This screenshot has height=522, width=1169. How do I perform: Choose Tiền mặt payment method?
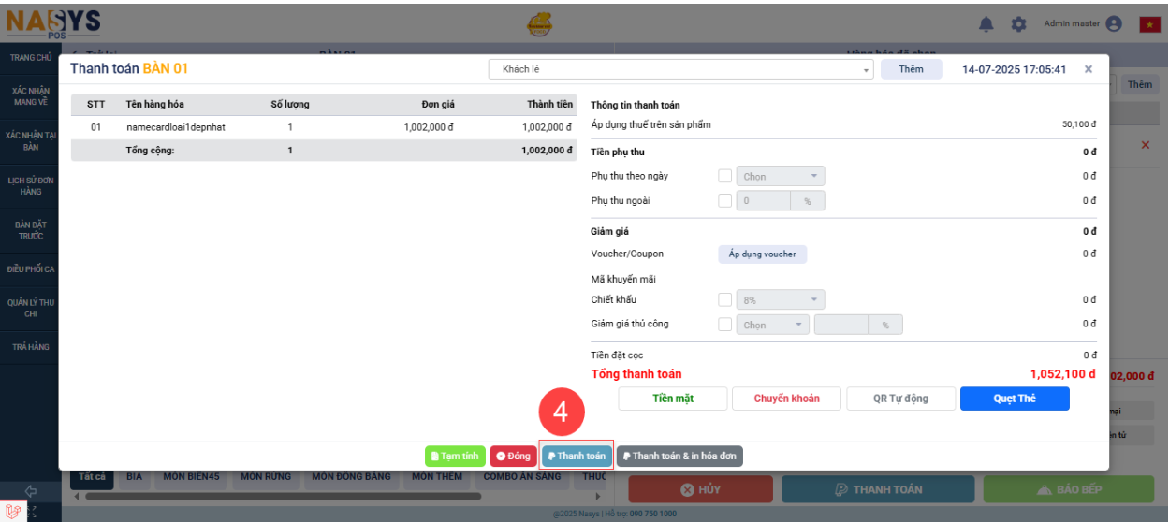674,399
